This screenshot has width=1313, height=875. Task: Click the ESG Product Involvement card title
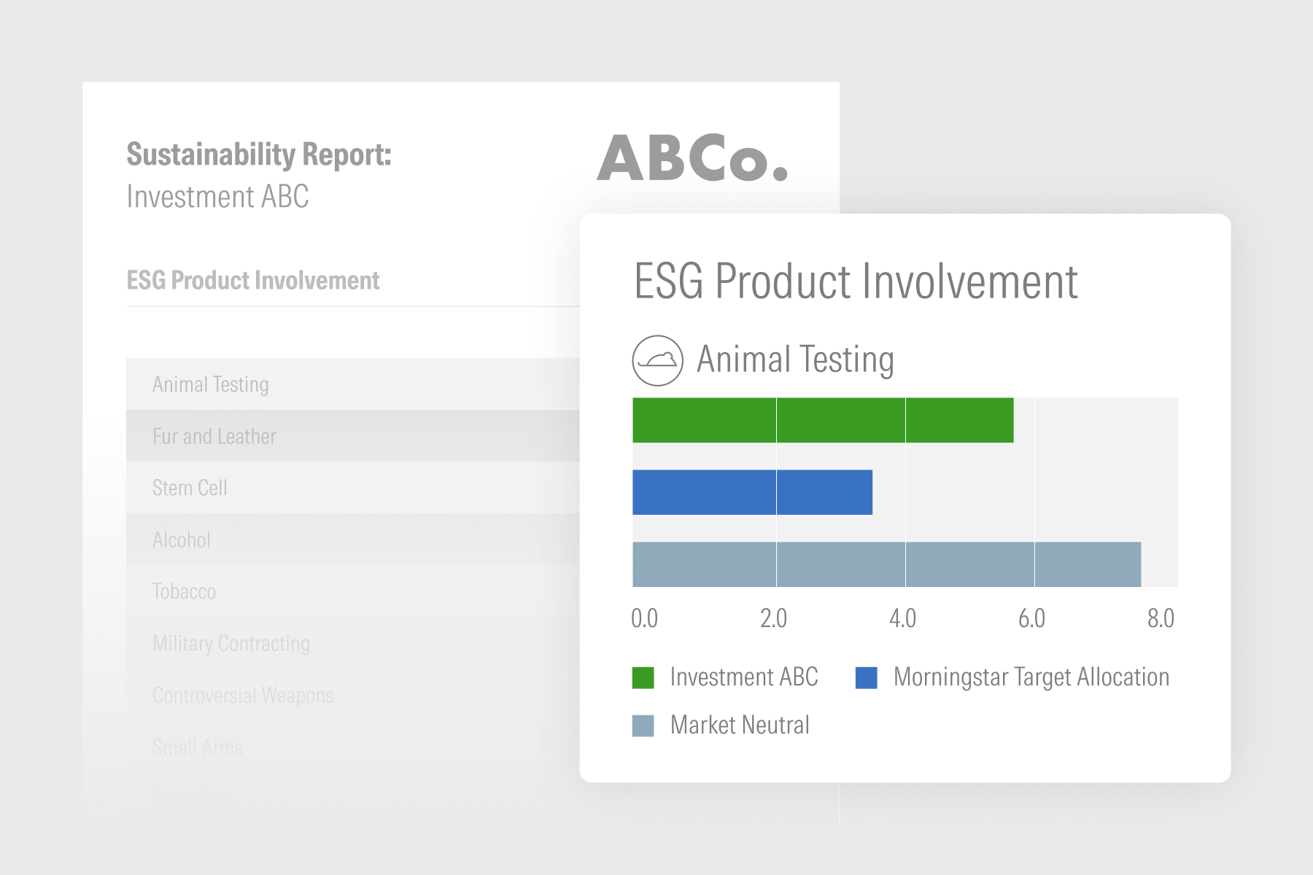tap(855, 281)
